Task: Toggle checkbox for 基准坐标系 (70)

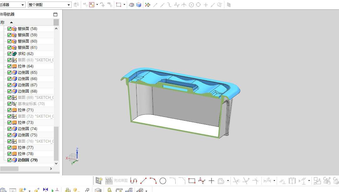Action: click(x=9, y=104)
